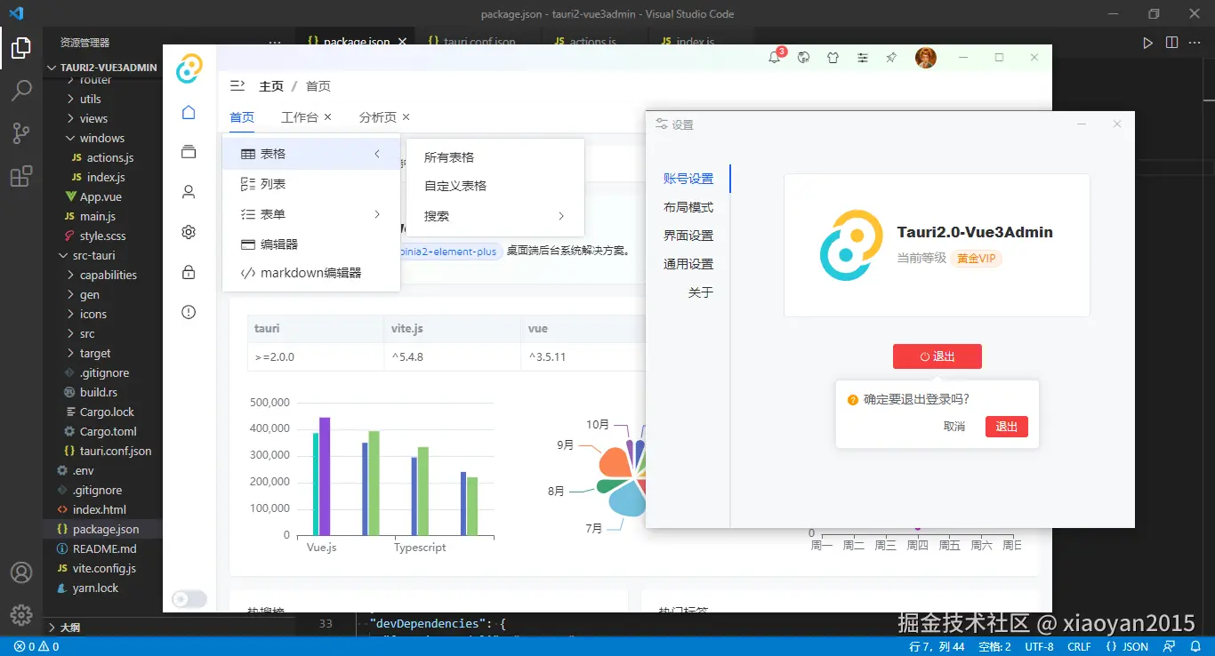Open VS Code editor more actions ellipsis

coord(1195,42)
